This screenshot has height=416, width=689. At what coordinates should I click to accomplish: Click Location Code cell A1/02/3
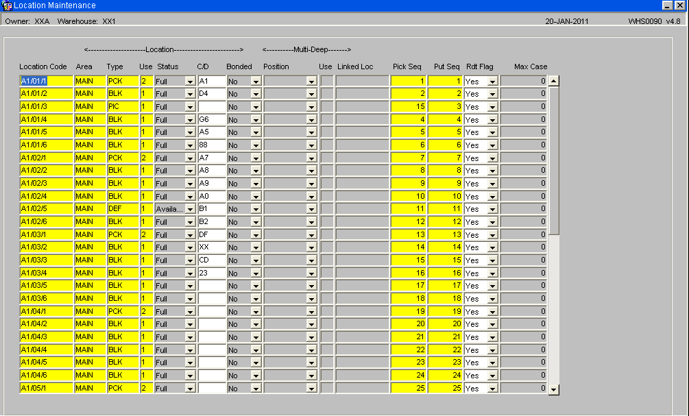pos(47,183)
